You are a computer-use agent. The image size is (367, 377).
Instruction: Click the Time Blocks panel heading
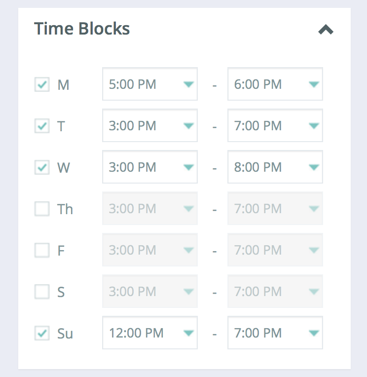(82, 29)
